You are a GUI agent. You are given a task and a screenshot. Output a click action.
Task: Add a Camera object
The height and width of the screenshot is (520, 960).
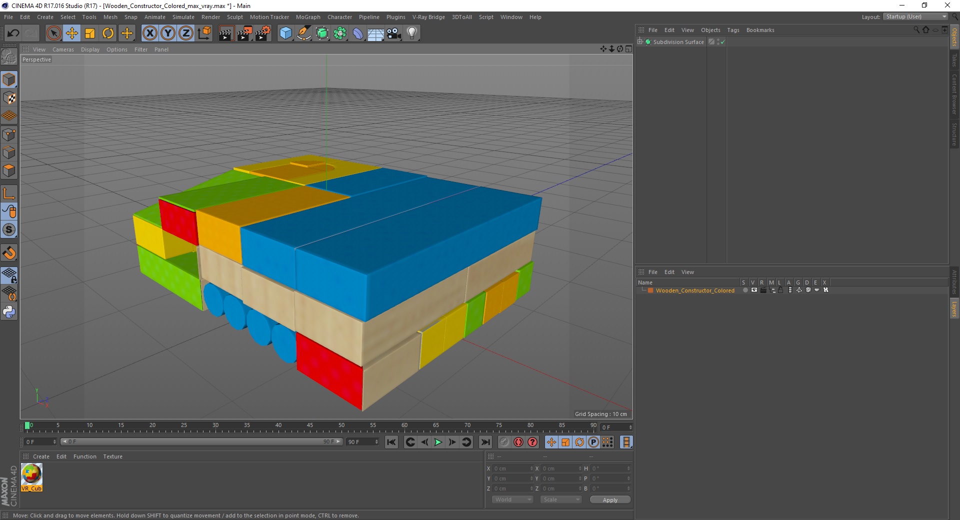[394, 33]
